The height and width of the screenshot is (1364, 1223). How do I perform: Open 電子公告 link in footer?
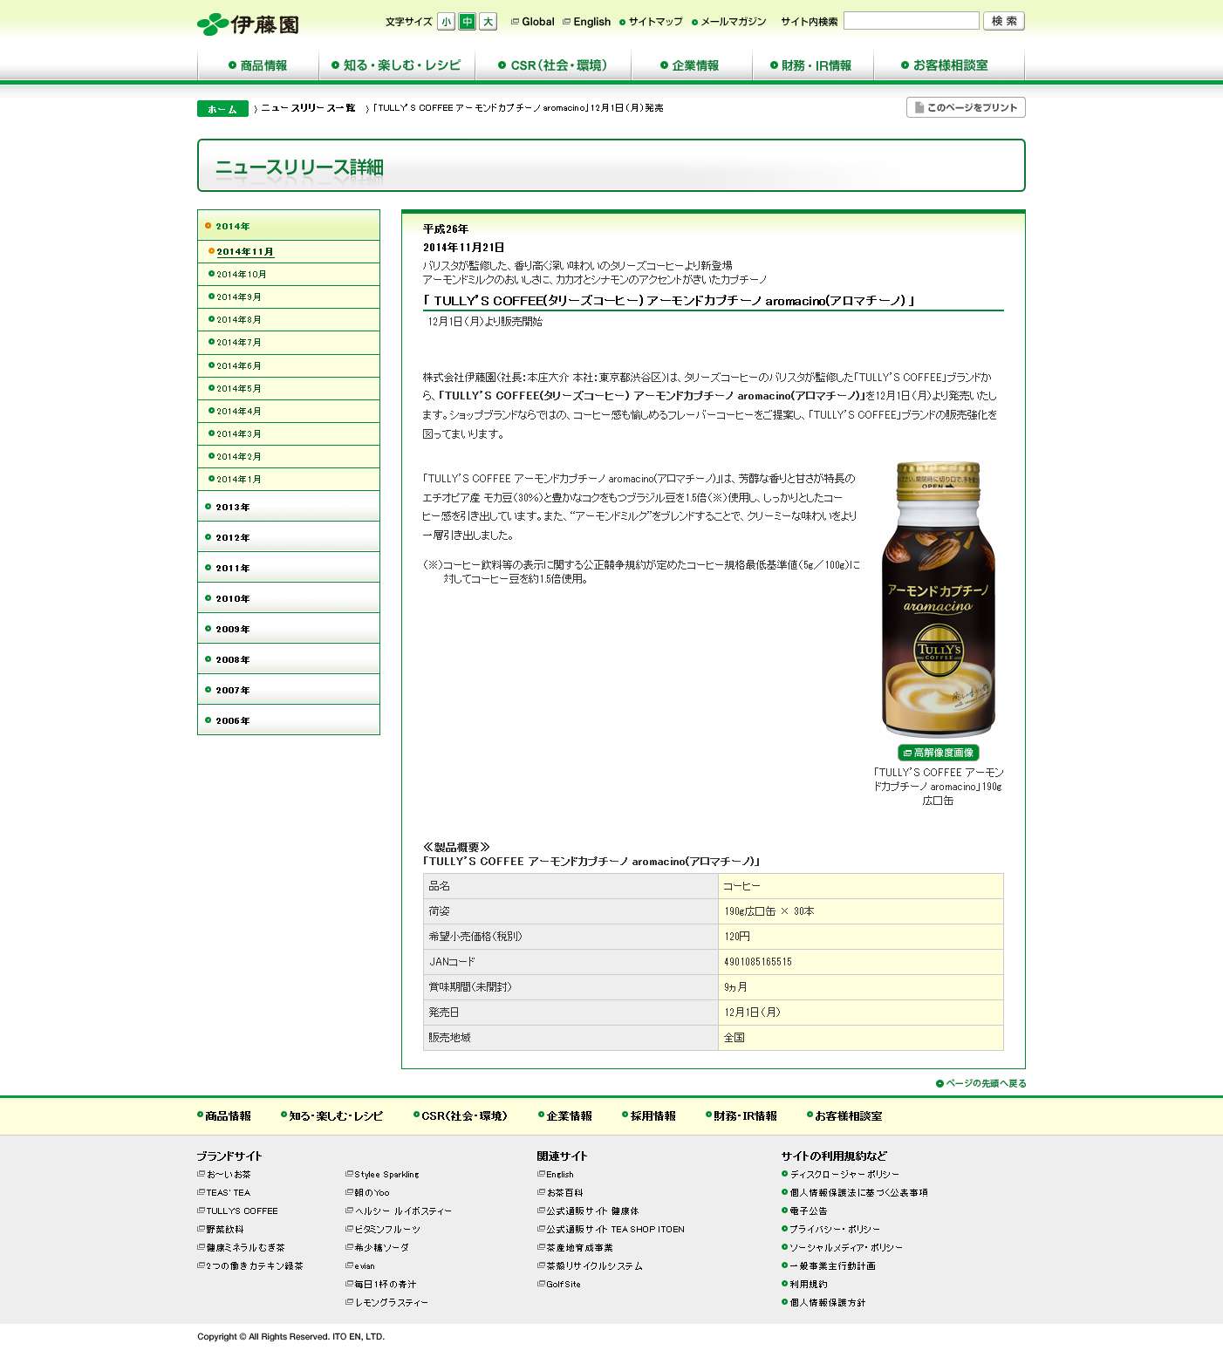point(804,1211)
